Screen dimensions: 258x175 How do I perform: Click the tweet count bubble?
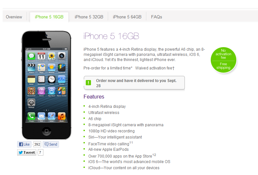[40, 152]
